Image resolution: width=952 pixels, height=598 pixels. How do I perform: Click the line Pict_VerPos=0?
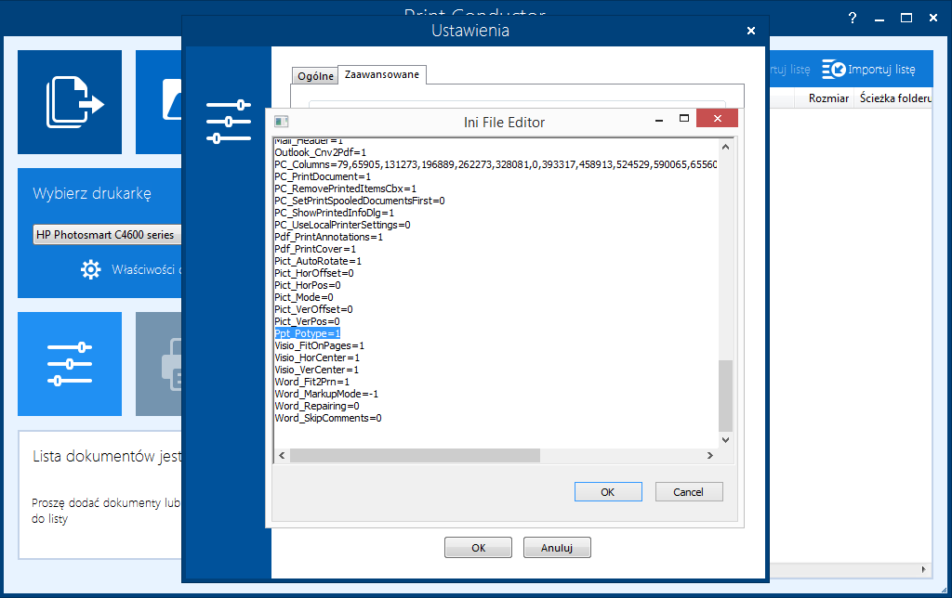[307, 321]
